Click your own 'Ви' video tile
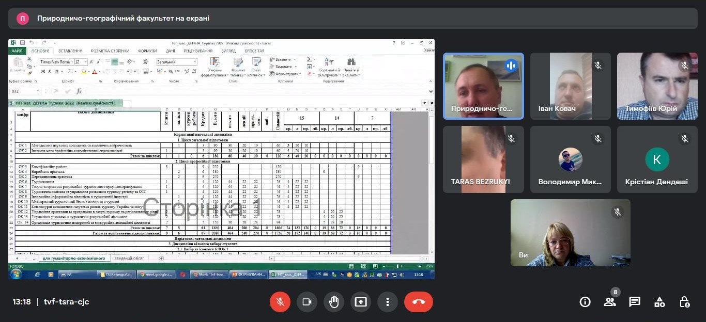This screenshot has width=706, height=322. 571,233
